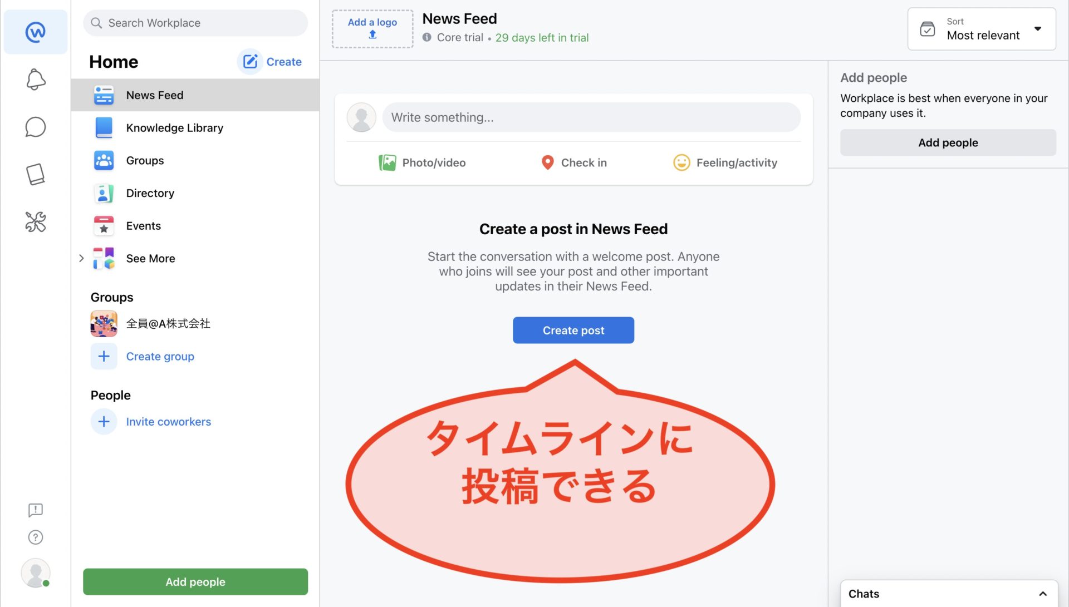Viewport: 1069px width, 607px height.
Task: Open the help question mark icon
Action: click(36, 537)
